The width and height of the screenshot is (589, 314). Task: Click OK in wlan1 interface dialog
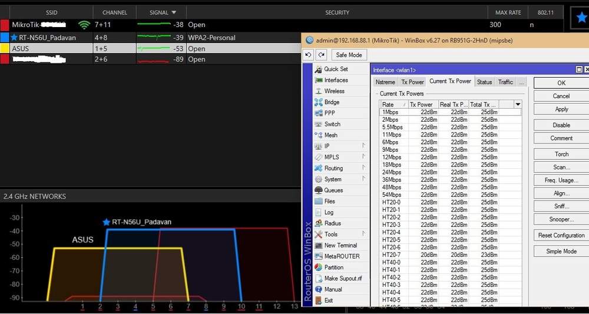coord(561,83)
